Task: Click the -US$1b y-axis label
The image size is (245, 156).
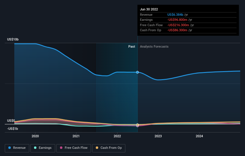Action: [x=13, y=129]
